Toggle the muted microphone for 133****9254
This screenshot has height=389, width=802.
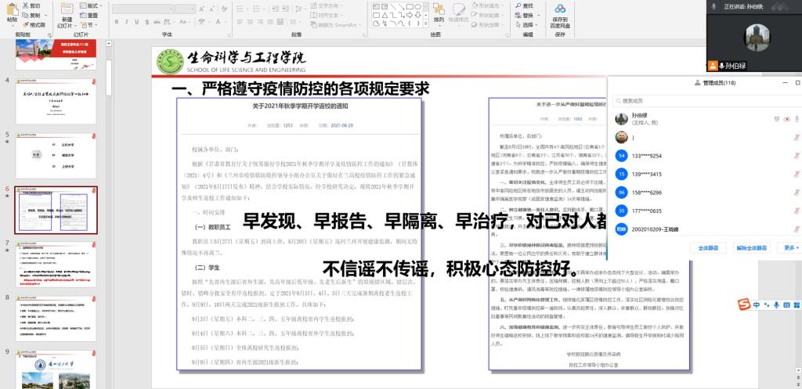(796, 156)
